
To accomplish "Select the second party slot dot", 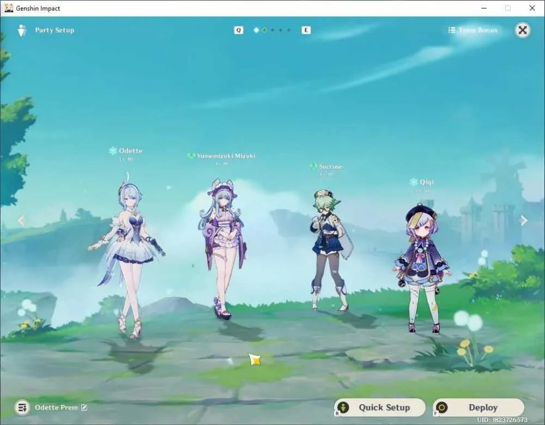I will point(264,30).
